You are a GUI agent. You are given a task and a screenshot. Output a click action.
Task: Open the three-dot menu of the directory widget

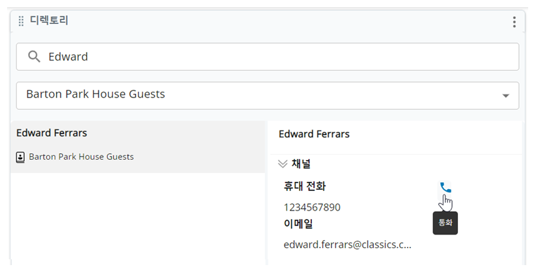pyautogui.click(x=514, y=22)
